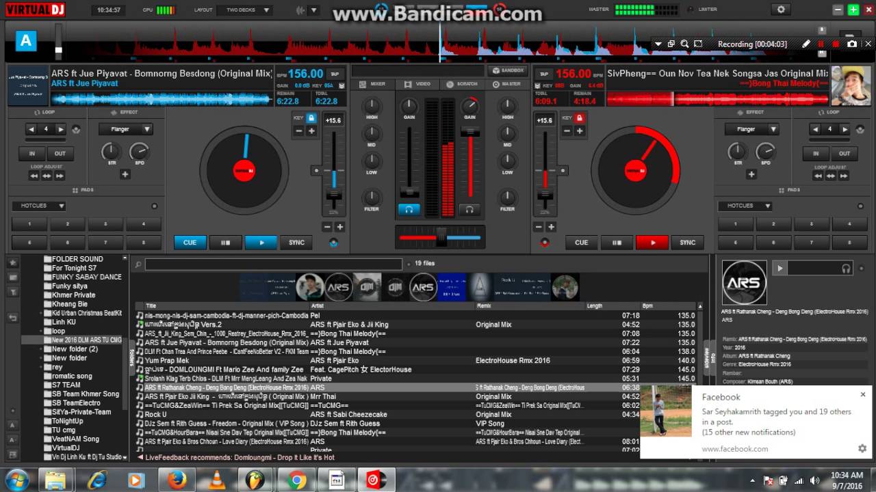This screenshot has width=876, height=492.
Task: Increase the left deck loop length with the right arrow
Action: click(x=61, y=129)
